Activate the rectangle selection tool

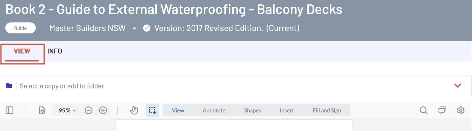point(153,110)
